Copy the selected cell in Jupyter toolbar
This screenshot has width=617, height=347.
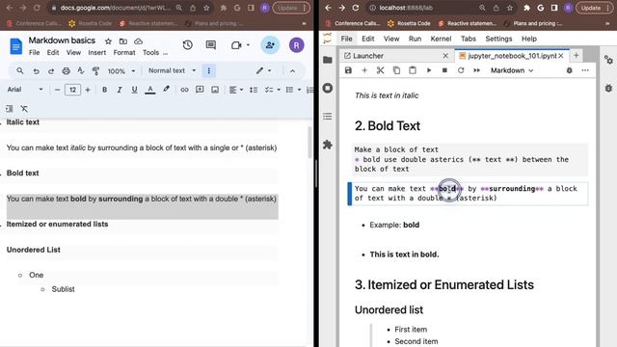click(396, 70)
